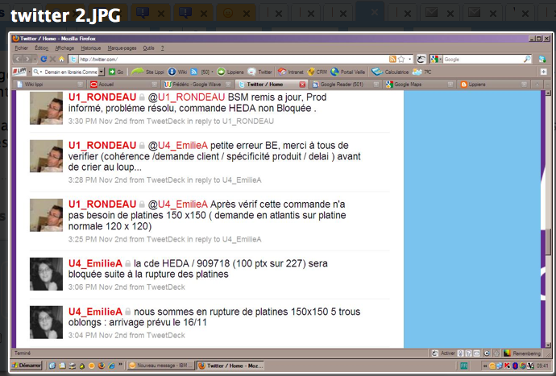Image resolution: width=556 pixels, height=376 pixels.
Task: Open the CRM bookmark shortcut
Action: pyautogui.click(x=317, y=72)
